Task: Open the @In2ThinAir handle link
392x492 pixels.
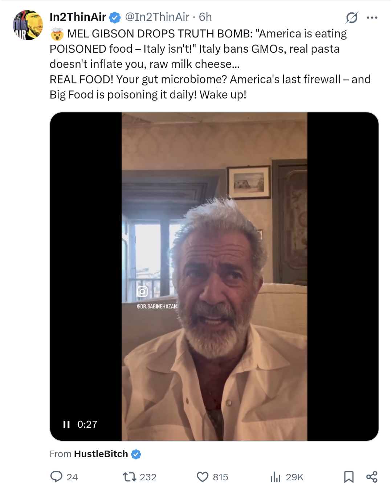Action: click(157, 17)
